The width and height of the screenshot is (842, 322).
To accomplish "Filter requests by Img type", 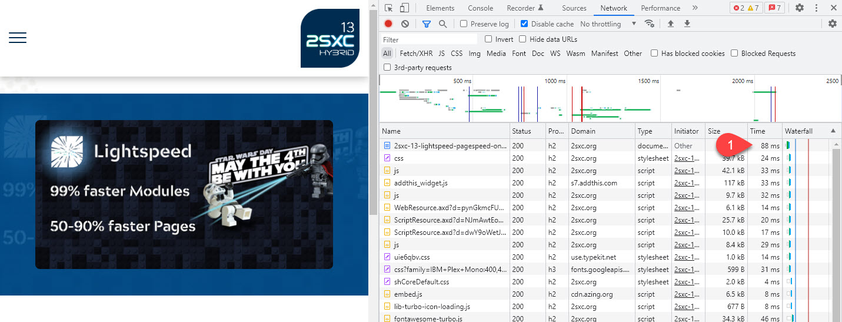I will (x=474, y=54).
